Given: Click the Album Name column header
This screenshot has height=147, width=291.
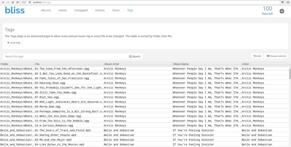Looking at the screenshot, I should pos(207,64).
